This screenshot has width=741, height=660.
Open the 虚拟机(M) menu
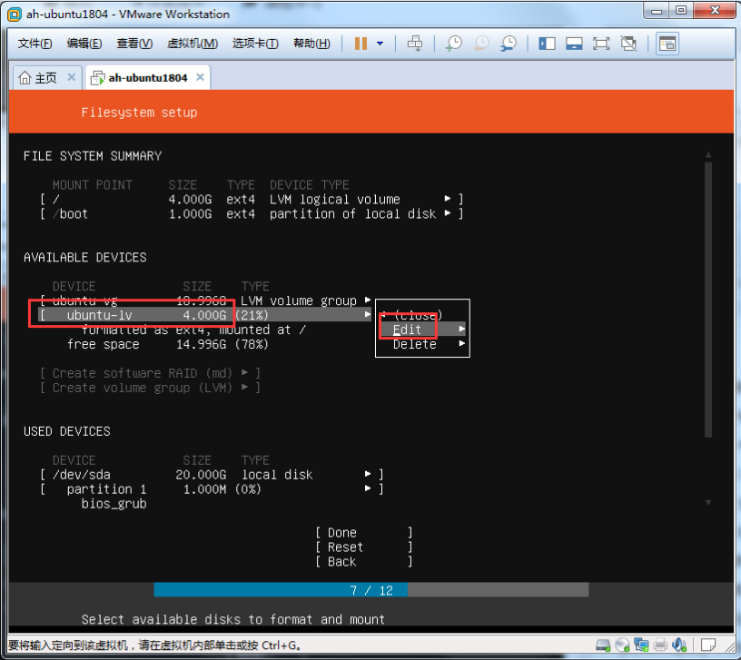193,44
